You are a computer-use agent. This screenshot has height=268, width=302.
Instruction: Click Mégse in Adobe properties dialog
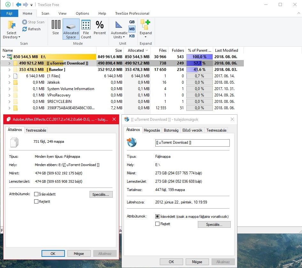79,254
